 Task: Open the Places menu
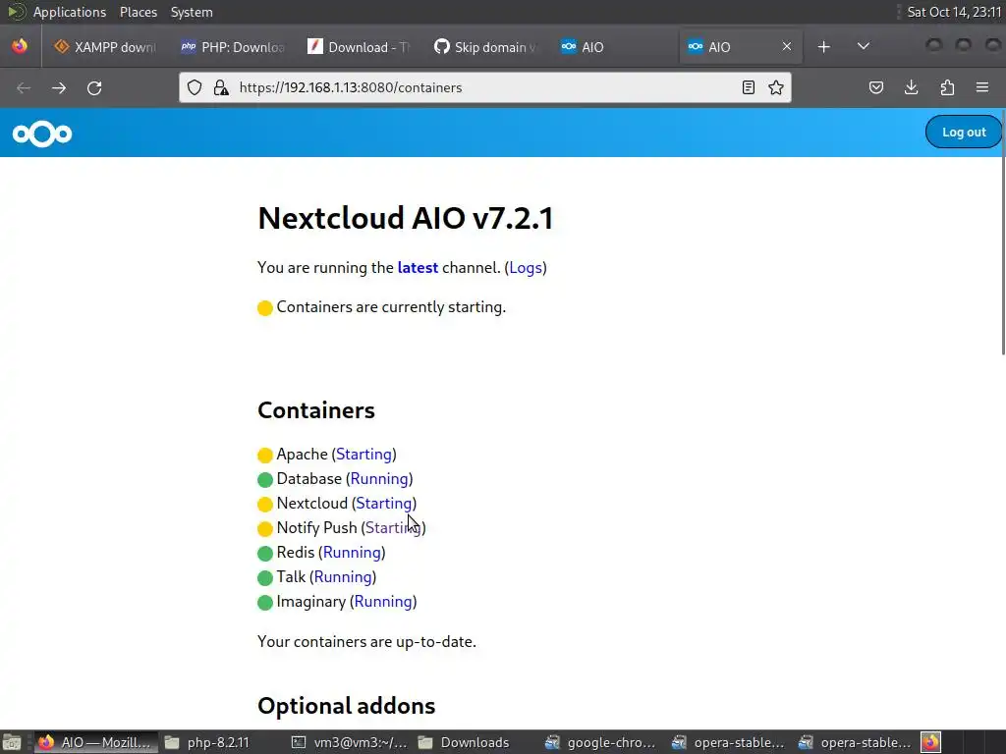(x=138, y=12)
